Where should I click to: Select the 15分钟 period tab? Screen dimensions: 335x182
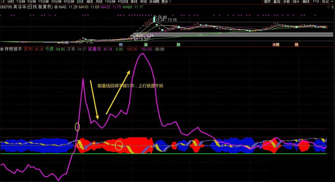[43, 2]
